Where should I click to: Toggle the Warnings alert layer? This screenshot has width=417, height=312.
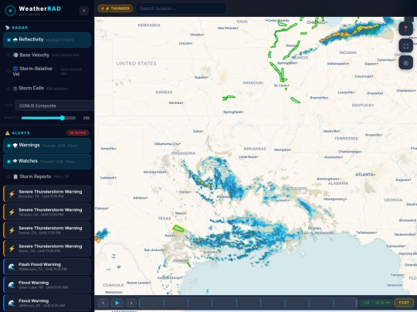tap(47, 146)
